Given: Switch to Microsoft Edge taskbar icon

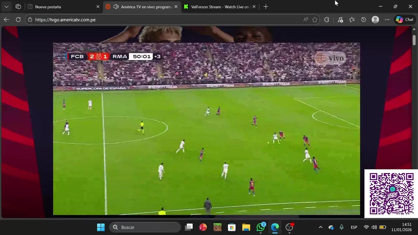Looking at the screenshot, I should [x=275, y=227].
